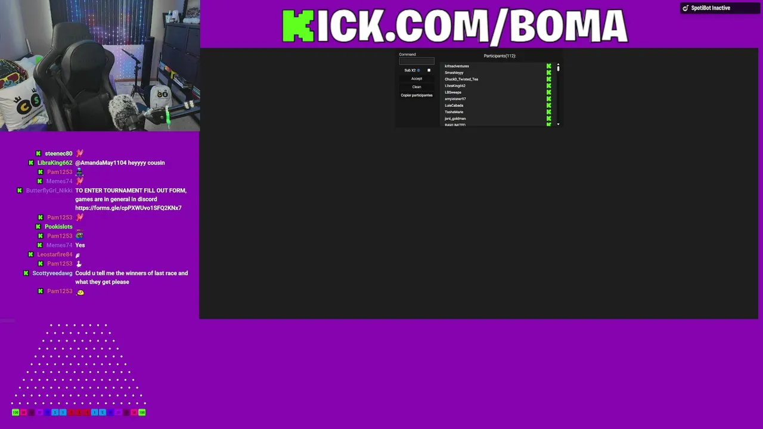Image resolution: width=763 pixels, height=429 pixels.
Task: Click ButterflyGrl_Nikki username in chat
Action: [49, 191]
